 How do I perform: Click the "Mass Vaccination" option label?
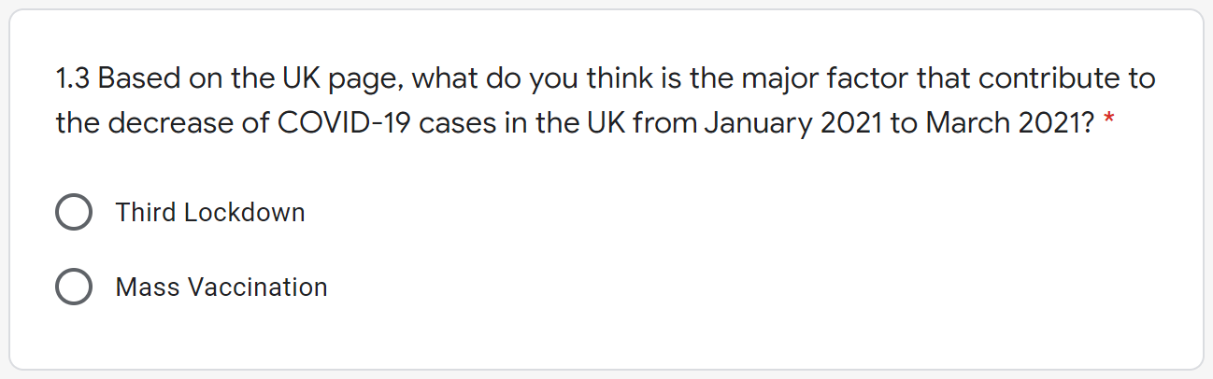click(221, 288)
